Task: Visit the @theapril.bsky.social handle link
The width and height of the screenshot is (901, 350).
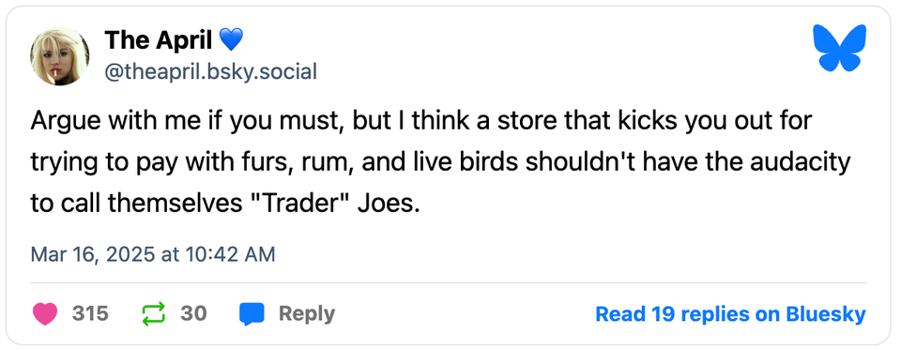Action: coord(210,72)
